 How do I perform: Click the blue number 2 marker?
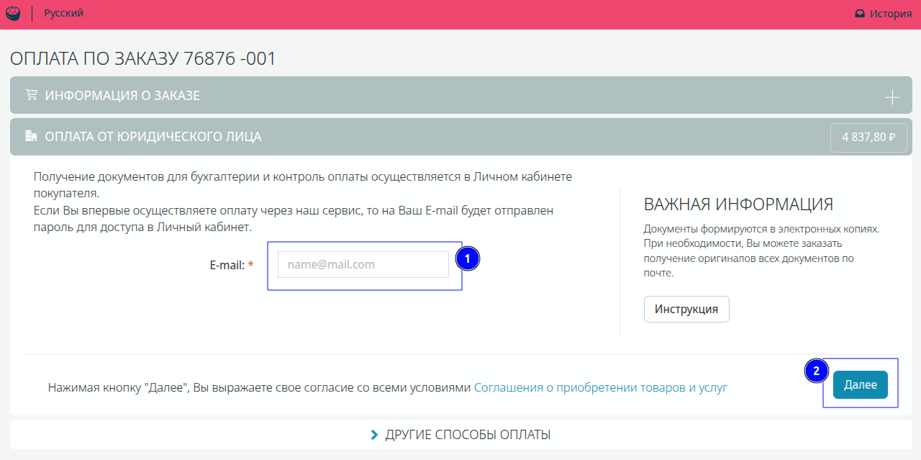(x=815, y=371)
